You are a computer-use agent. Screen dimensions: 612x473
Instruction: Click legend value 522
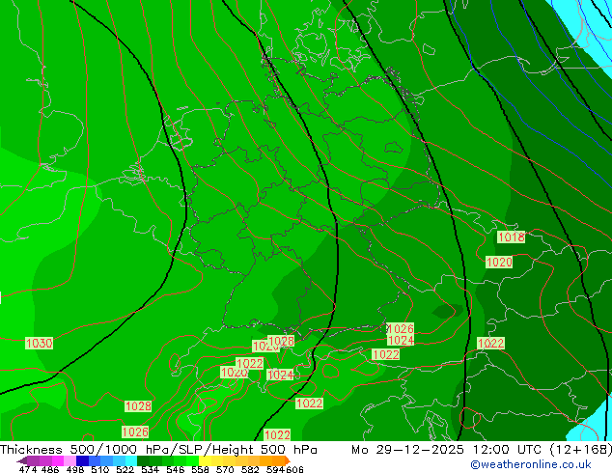click(x=125, y=469)
